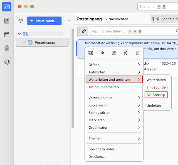This screenshot has height=165, width=178.
Task: Click the archive icon in context menu
Action: click(114, 53)
